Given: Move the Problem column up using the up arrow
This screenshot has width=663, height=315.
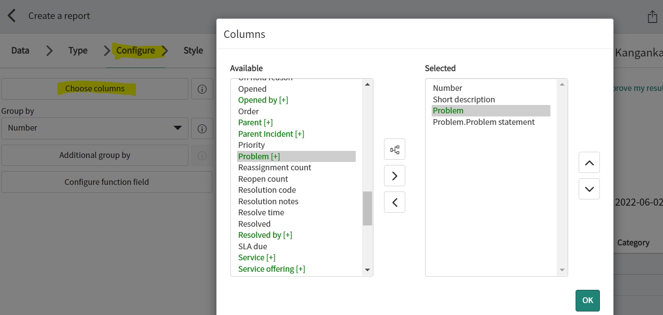Looking at the screenshot, I should (x=589, y=162).
